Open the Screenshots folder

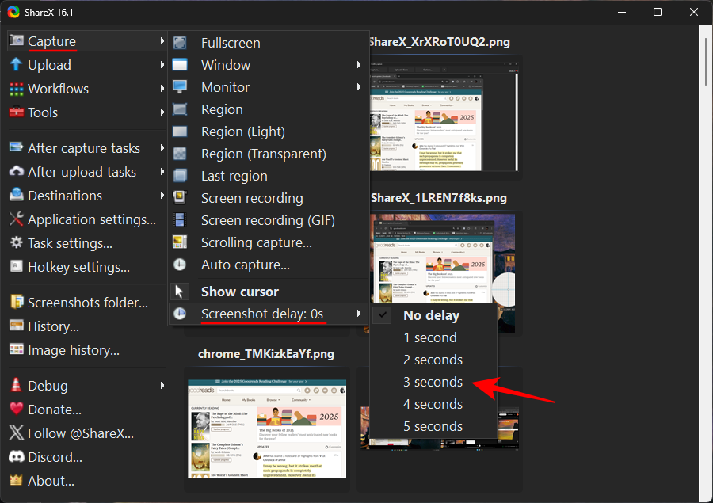pyautogui.click(x=87, y=303)
